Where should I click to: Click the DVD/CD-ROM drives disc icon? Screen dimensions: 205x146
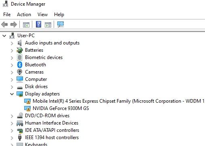tap(20, 116)
